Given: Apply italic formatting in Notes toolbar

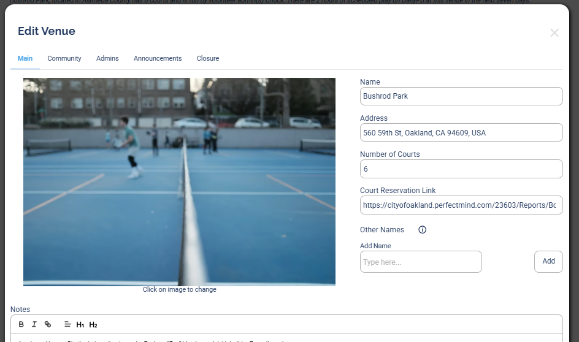Looking at the screenshot, I should pyautogui.click(x=34, y=324).
